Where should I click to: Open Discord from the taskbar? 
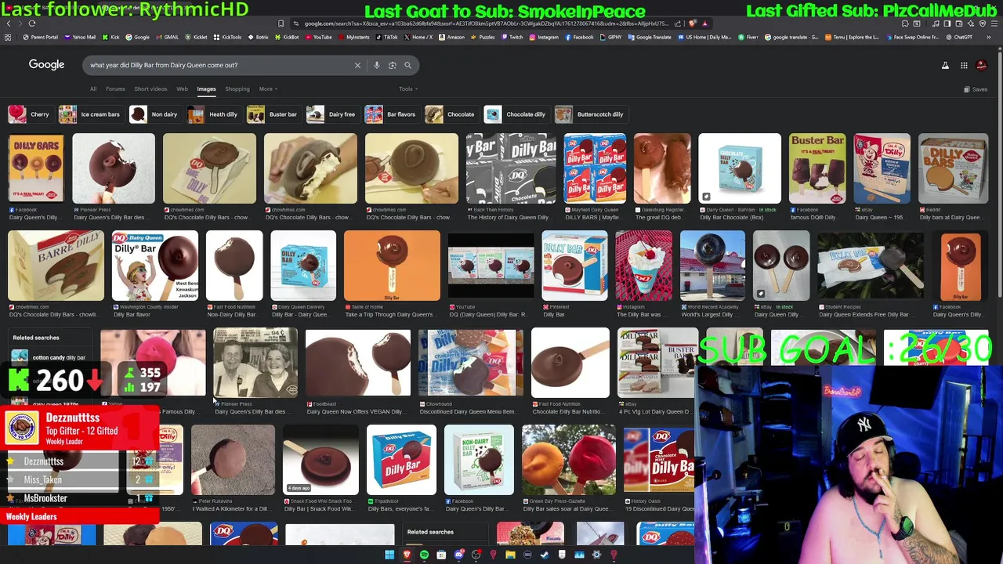(x=458, y=555)
